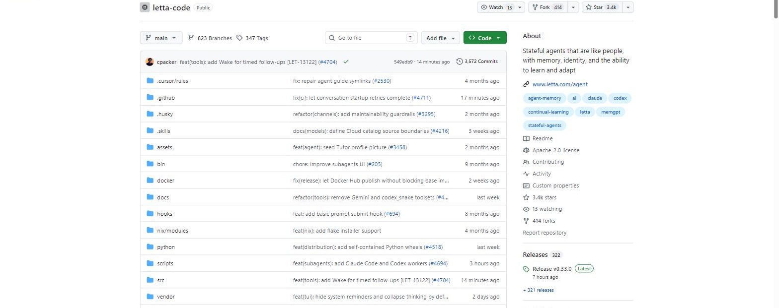The height and width of the screenshot is (308, 779).
Task: Click the folder icon beside vendor
Action: point(150,297)
